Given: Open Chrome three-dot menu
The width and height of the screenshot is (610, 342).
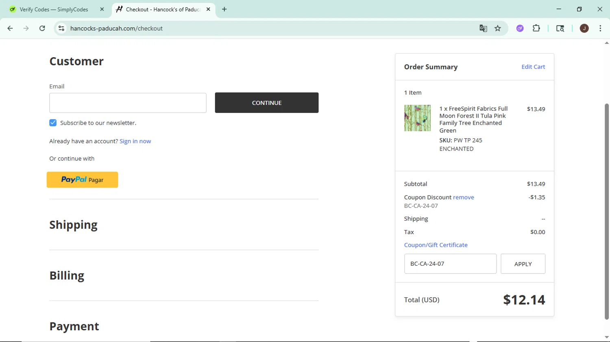Looking at the screenshot, I should (x=600, y=28).
